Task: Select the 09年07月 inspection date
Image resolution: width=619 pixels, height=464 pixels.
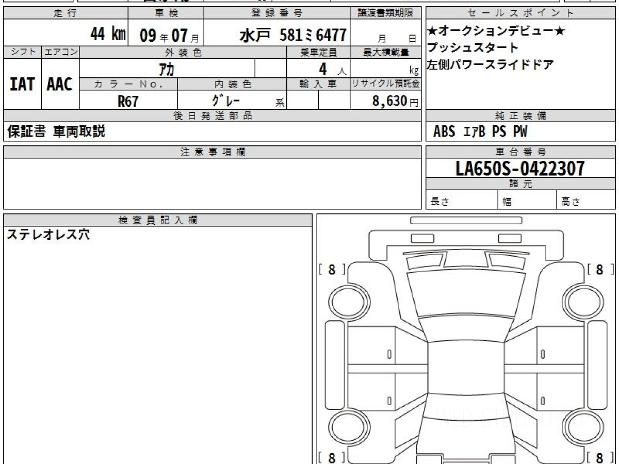Action: [169, 36]
